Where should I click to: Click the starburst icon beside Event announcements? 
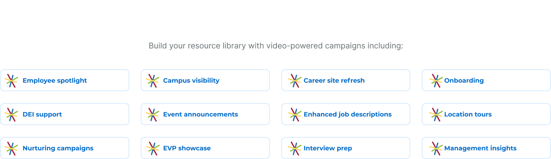tap(153, 115)
